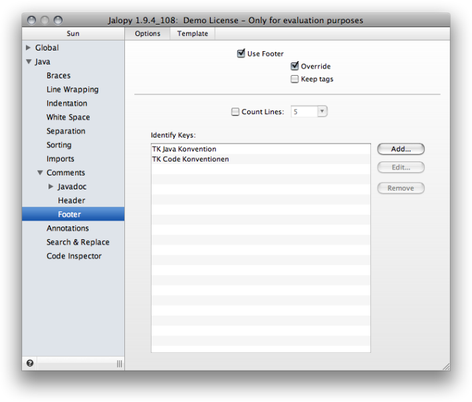Click the Remove button
Image resolution: width=472 pixels, height=402 pixels.
[x=401, y=188]
